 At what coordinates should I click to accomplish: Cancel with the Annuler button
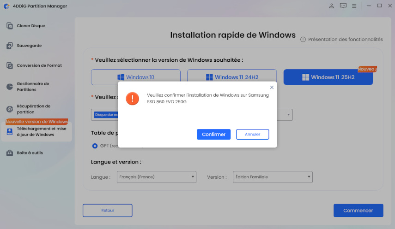point(252,134)
